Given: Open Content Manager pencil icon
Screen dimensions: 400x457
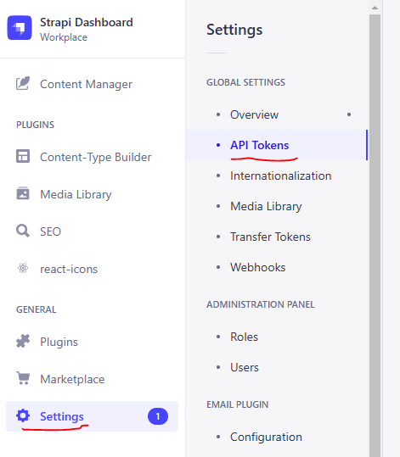Looking at the screenshot, I should click(23, 84).
